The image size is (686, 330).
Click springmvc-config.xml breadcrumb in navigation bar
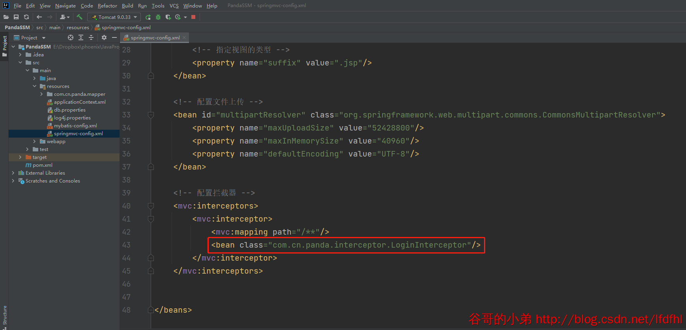pos(123,28)
